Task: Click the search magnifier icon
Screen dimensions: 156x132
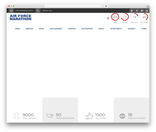Action: pos(108,18)
